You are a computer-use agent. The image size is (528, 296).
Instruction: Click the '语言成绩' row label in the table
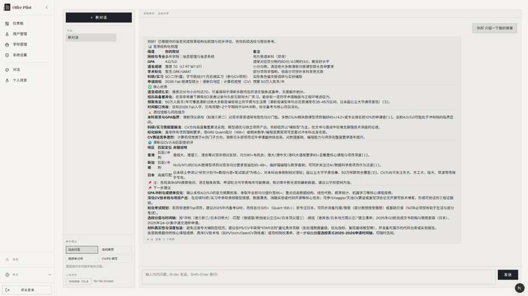tap(154, 66)
